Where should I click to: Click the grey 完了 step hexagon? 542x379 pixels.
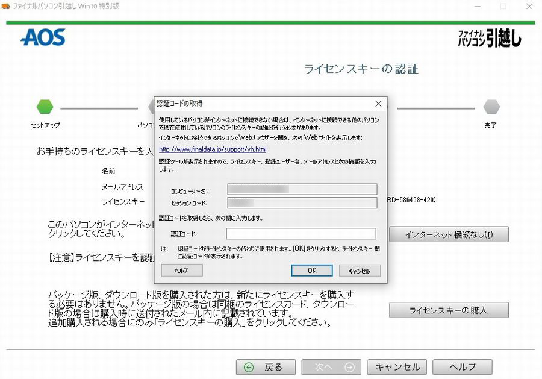pyautogui.click(x=491, y=107)
